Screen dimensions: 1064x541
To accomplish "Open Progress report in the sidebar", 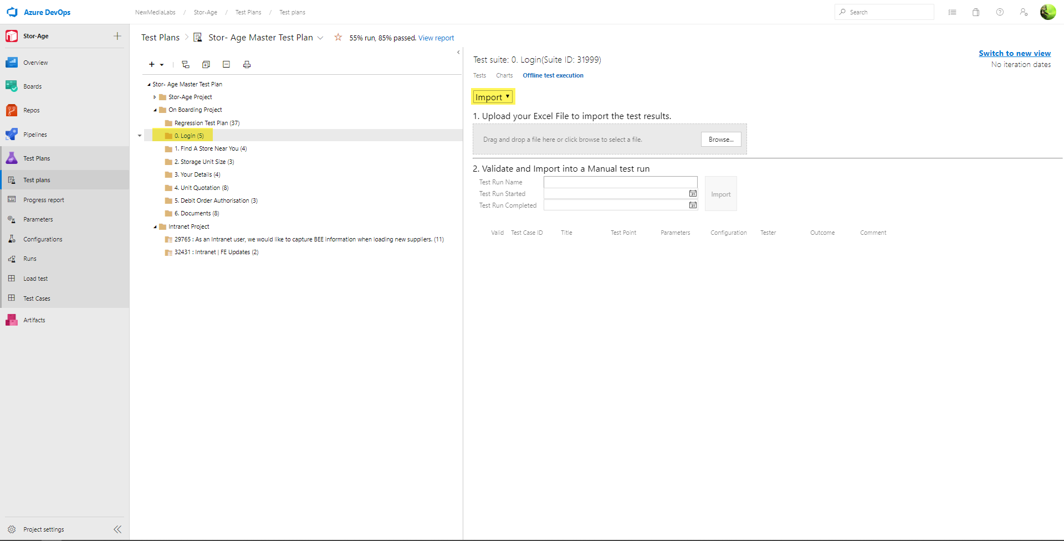I will [65, 200].
